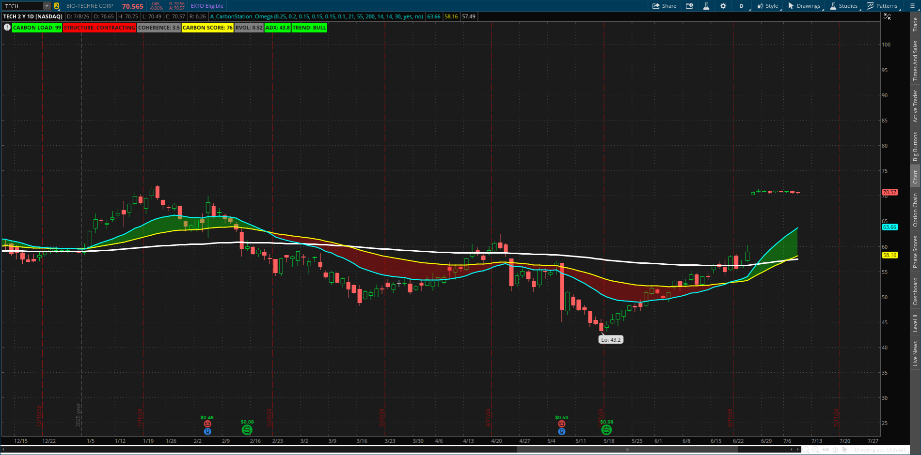Click the Drawing set: Default selector
This screenshot has height=455, width=921.
tap(880, 450)
